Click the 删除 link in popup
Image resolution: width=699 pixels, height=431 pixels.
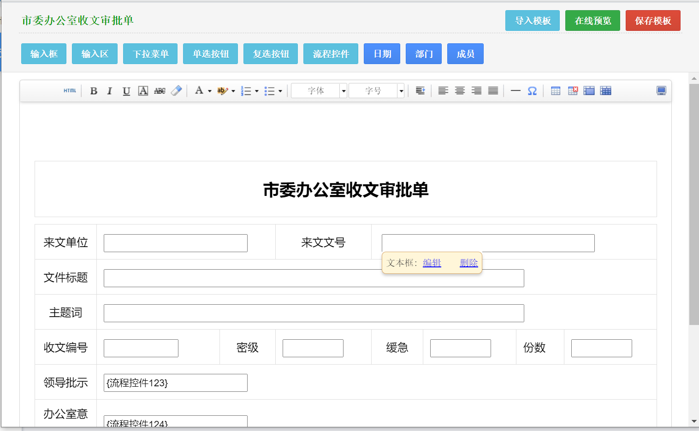click(468, 263)
